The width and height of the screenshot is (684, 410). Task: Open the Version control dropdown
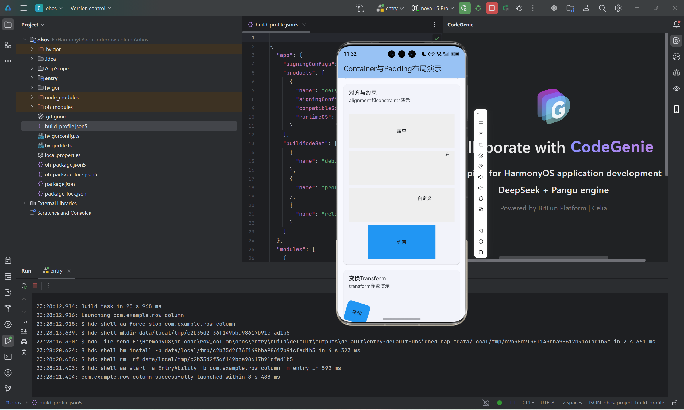click(91, 8)
